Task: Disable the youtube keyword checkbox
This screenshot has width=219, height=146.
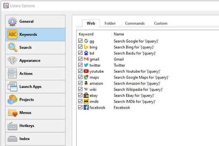Action: pos(80,71)
